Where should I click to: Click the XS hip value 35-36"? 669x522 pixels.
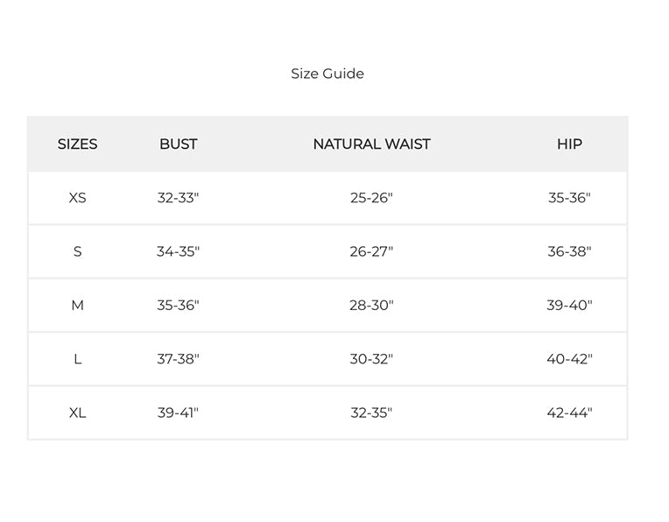point(569,198)
